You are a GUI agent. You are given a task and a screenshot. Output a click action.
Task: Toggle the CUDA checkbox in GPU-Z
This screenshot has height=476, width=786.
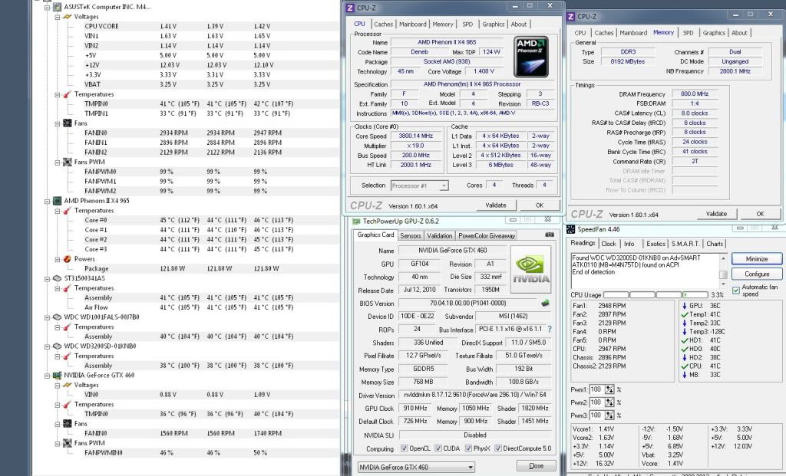click(x=438, y=448)
